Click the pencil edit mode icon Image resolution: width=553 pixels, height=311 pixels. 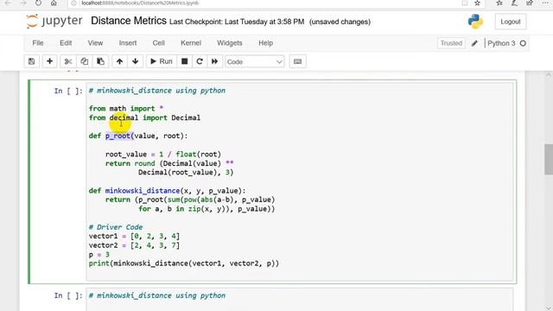click(x=474, y=43)
